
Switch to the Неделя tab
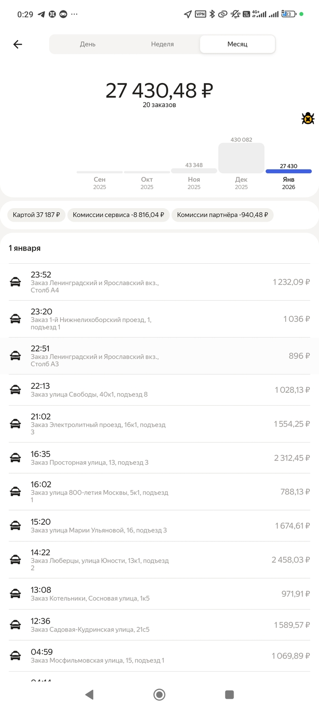coord(162,44)
